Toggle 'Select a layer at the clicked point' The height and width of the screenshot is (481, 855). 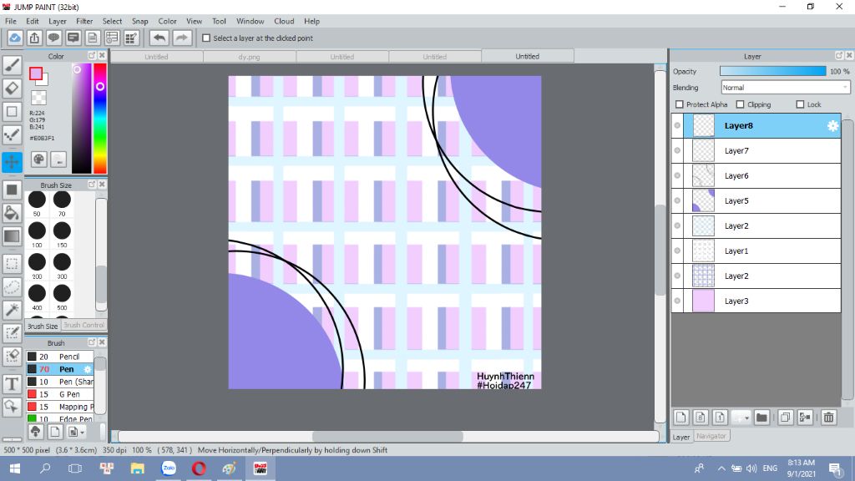pos(206,38)
